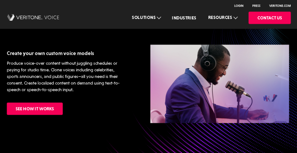The width and height of the screenshot is (297, 153).
Task: Expand the chevron beside Resources
Action: click(x=235, y=18)
